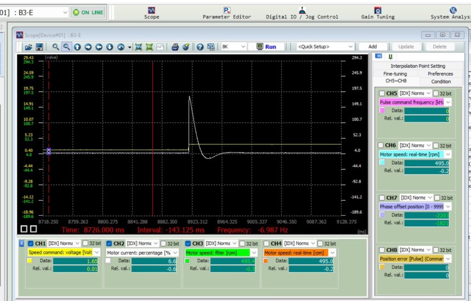The height and width of the screenshot is (301, 471).
Task: Click the Add button
Action: click(372, 46)
